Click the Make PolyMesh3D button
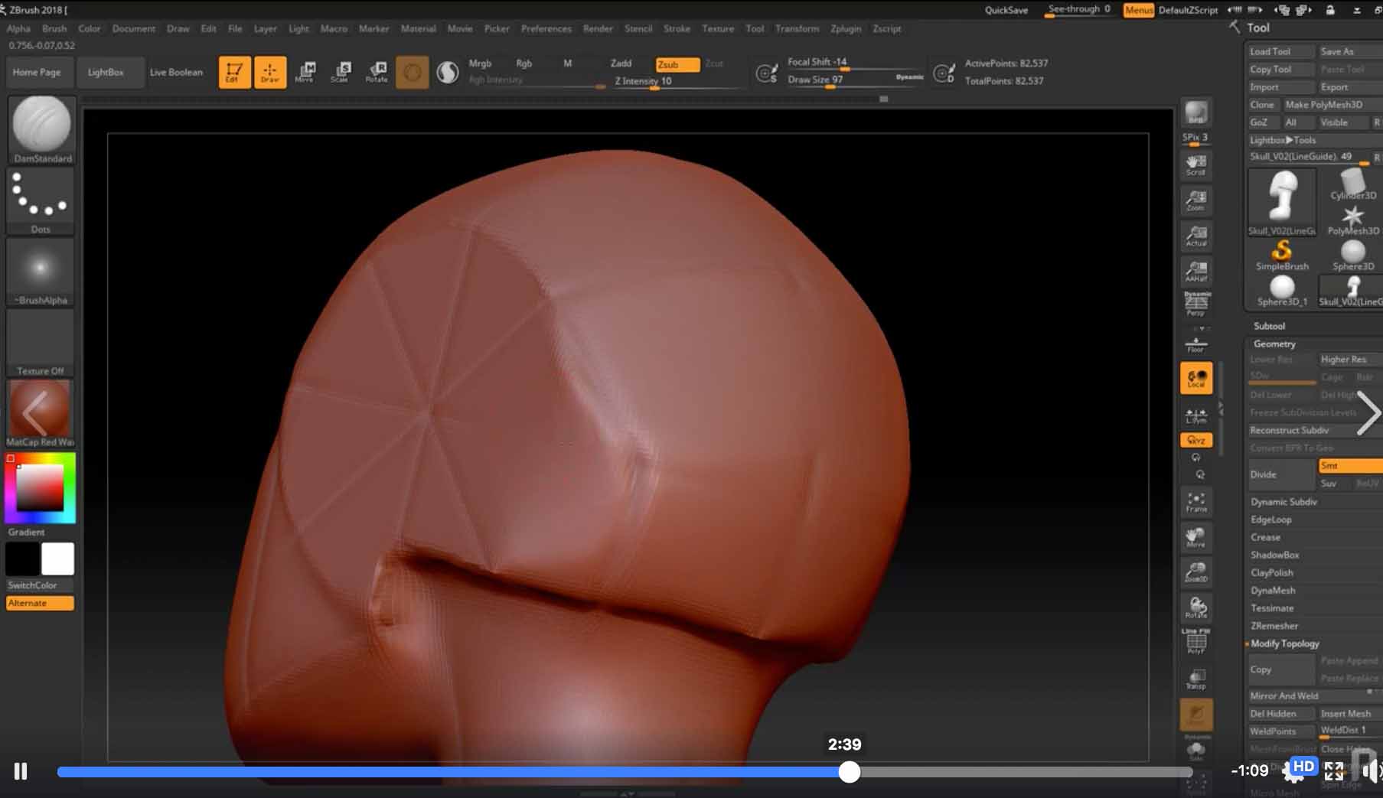The image size is (1383, 798). tap(1323, 105)
